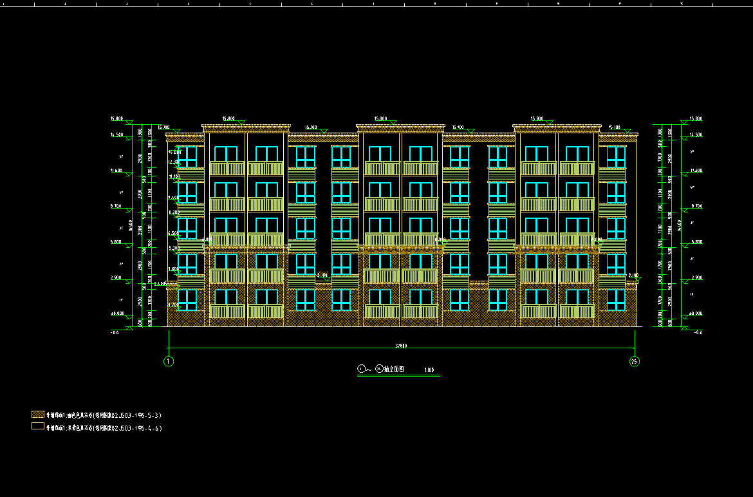
Task: Select axis grid bubble number 25
Action: pos(635,362)
